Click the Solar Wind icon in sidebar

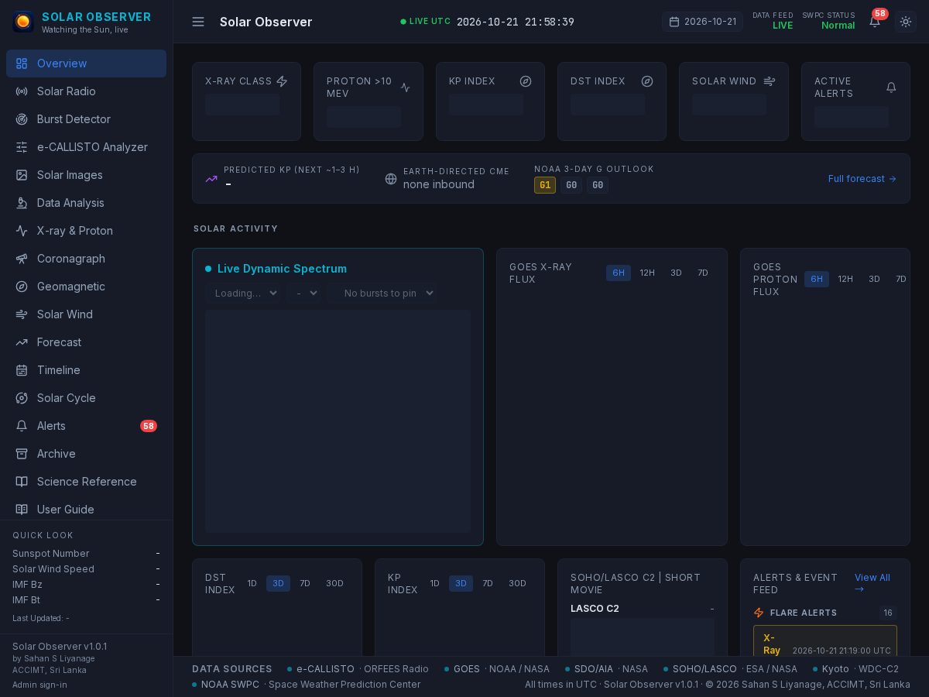pyautogui.click(x=22, y=314)
